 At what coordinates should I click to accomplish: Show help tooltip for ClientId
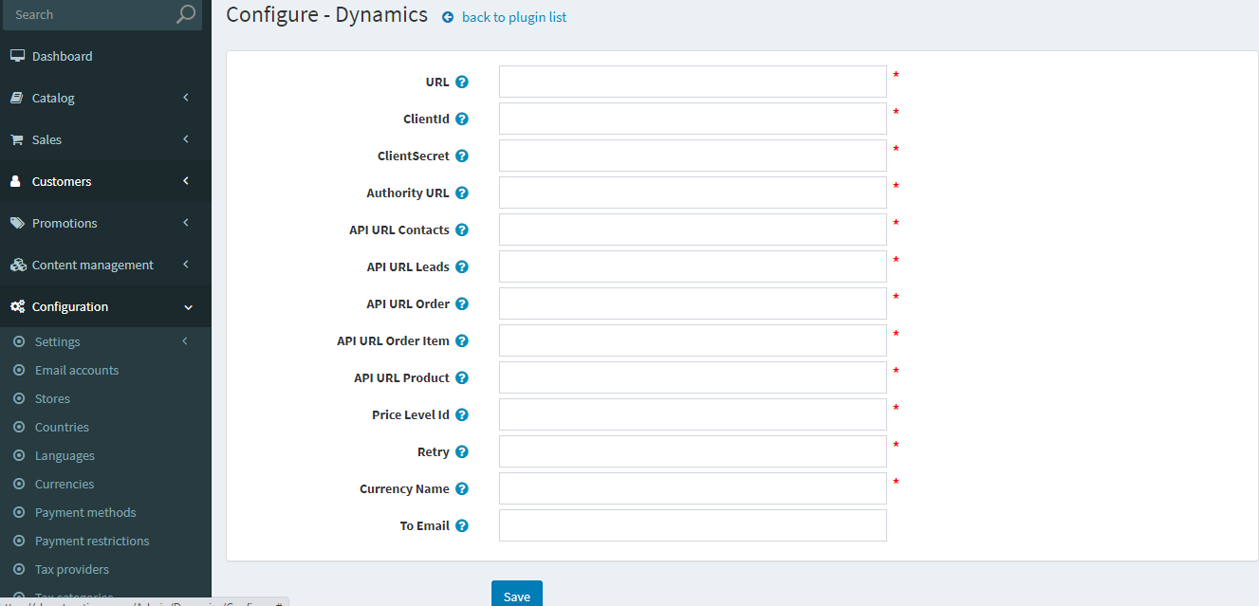462,119
